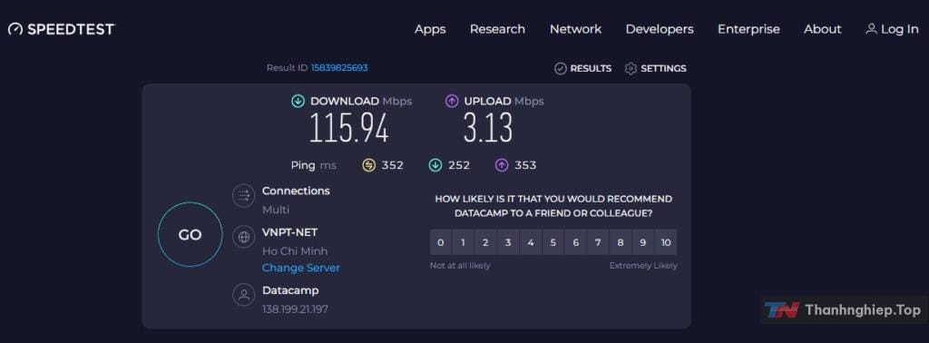Image resolution: width=929 pixels, height=343 pixels.
Task: Click the Ping ms label
Action: pyautogui.click(x=313, y=165)
